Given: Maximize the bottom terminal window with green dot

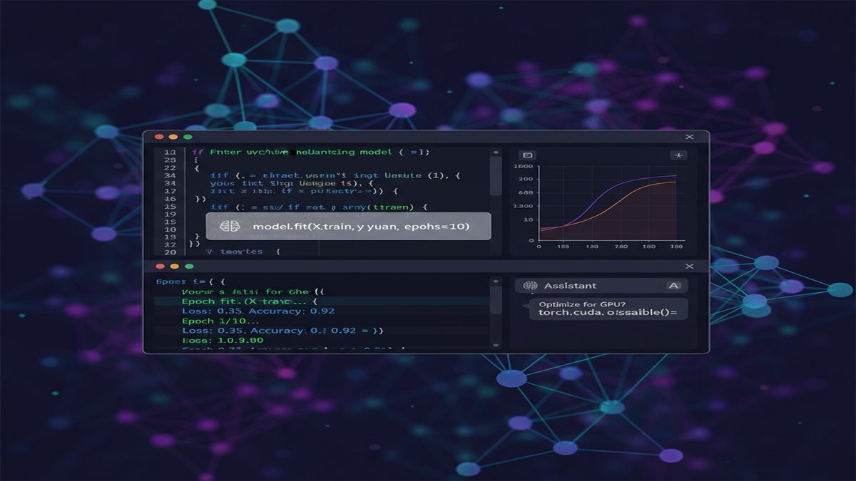Looking at the screenshot, I should [189, 266].
